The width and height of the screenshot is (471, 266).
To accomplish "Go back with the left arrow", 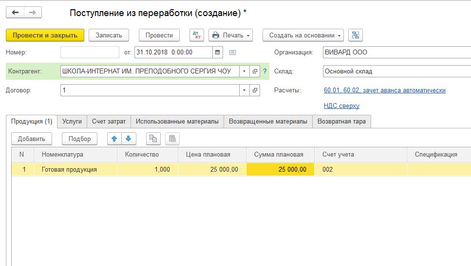I will coord(15,12).
